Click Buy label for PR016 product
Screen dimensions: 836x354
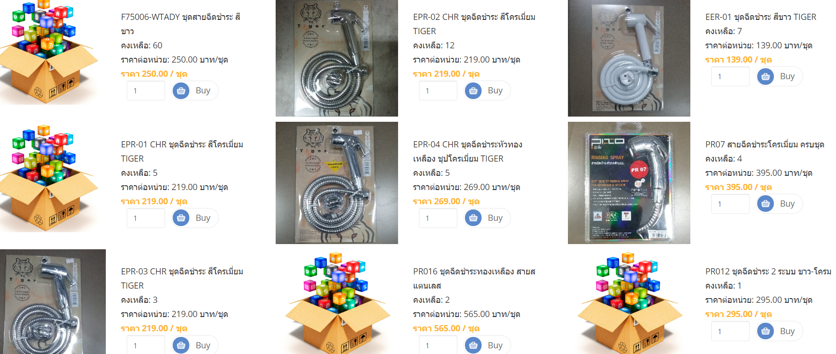495,345
